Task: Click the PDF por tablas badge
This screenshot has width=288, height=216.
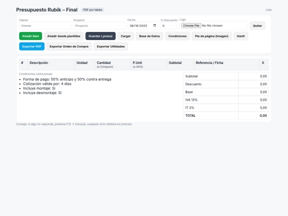Action: [93, 10]
